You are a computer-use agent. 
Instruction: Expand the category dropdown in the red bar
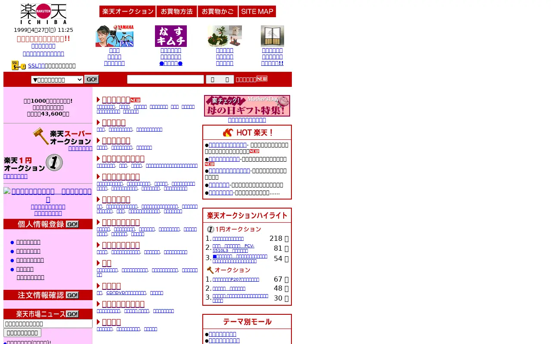(57, 80)
